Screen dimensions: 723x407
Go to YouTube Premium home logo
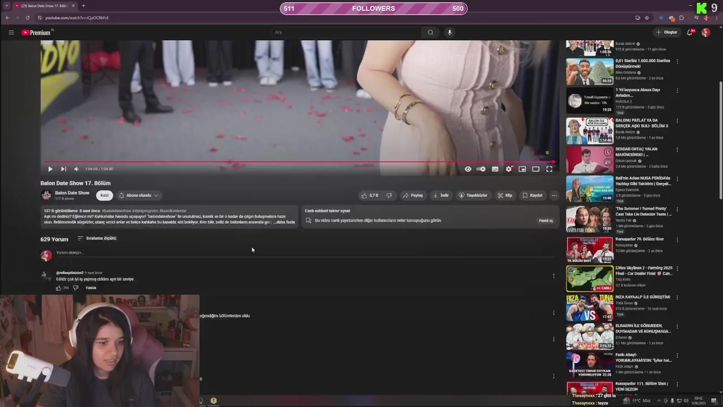pyautogui.click(x=36, y=32)
